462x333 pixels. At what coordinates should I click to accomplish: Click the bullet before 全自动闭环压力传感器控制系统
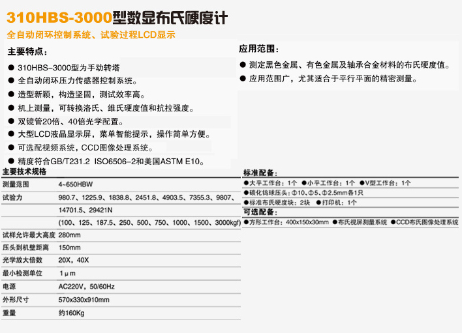click(11, 81)
